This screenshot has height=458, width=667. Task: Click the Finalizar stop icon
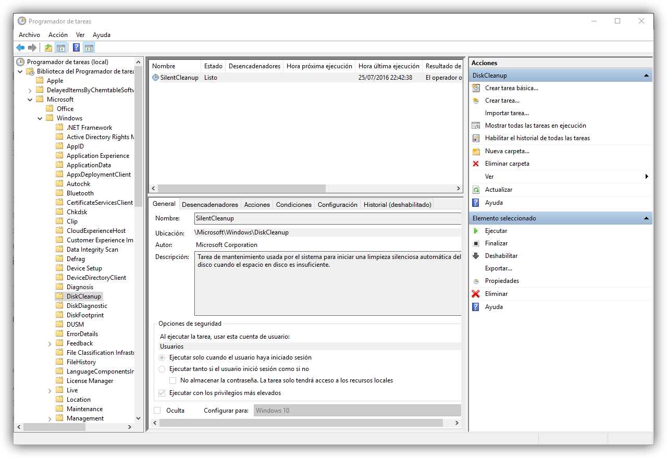[476, 243]
